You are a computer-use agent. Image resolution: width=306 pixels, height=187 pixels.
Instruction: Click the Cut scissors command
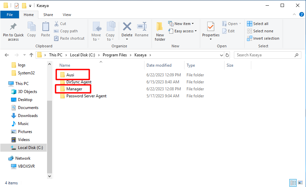pos(60,24)
